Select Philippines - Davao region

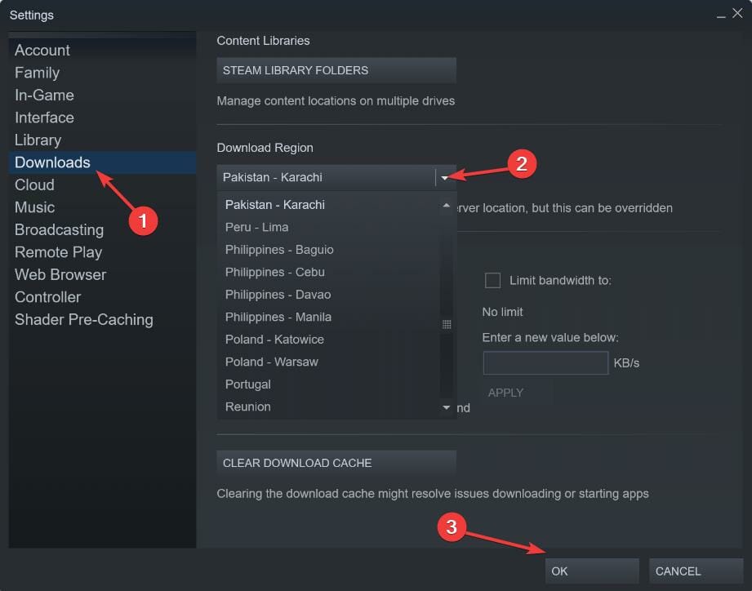coord(328,295)
